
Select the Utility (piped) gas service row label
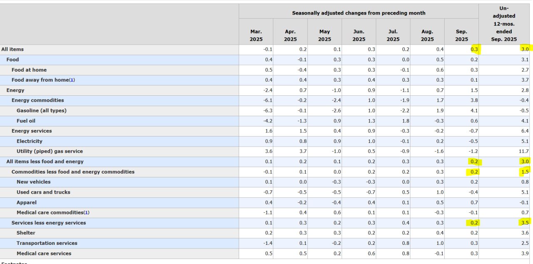(x=50, y=151)
